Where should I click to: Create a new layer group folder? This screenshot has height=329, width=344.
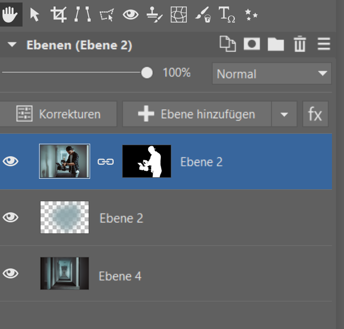point(276,44)
